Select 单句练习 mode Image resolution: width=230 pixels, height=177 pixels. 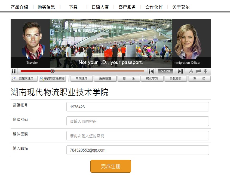pyautogui.click(x=81, y=78)
